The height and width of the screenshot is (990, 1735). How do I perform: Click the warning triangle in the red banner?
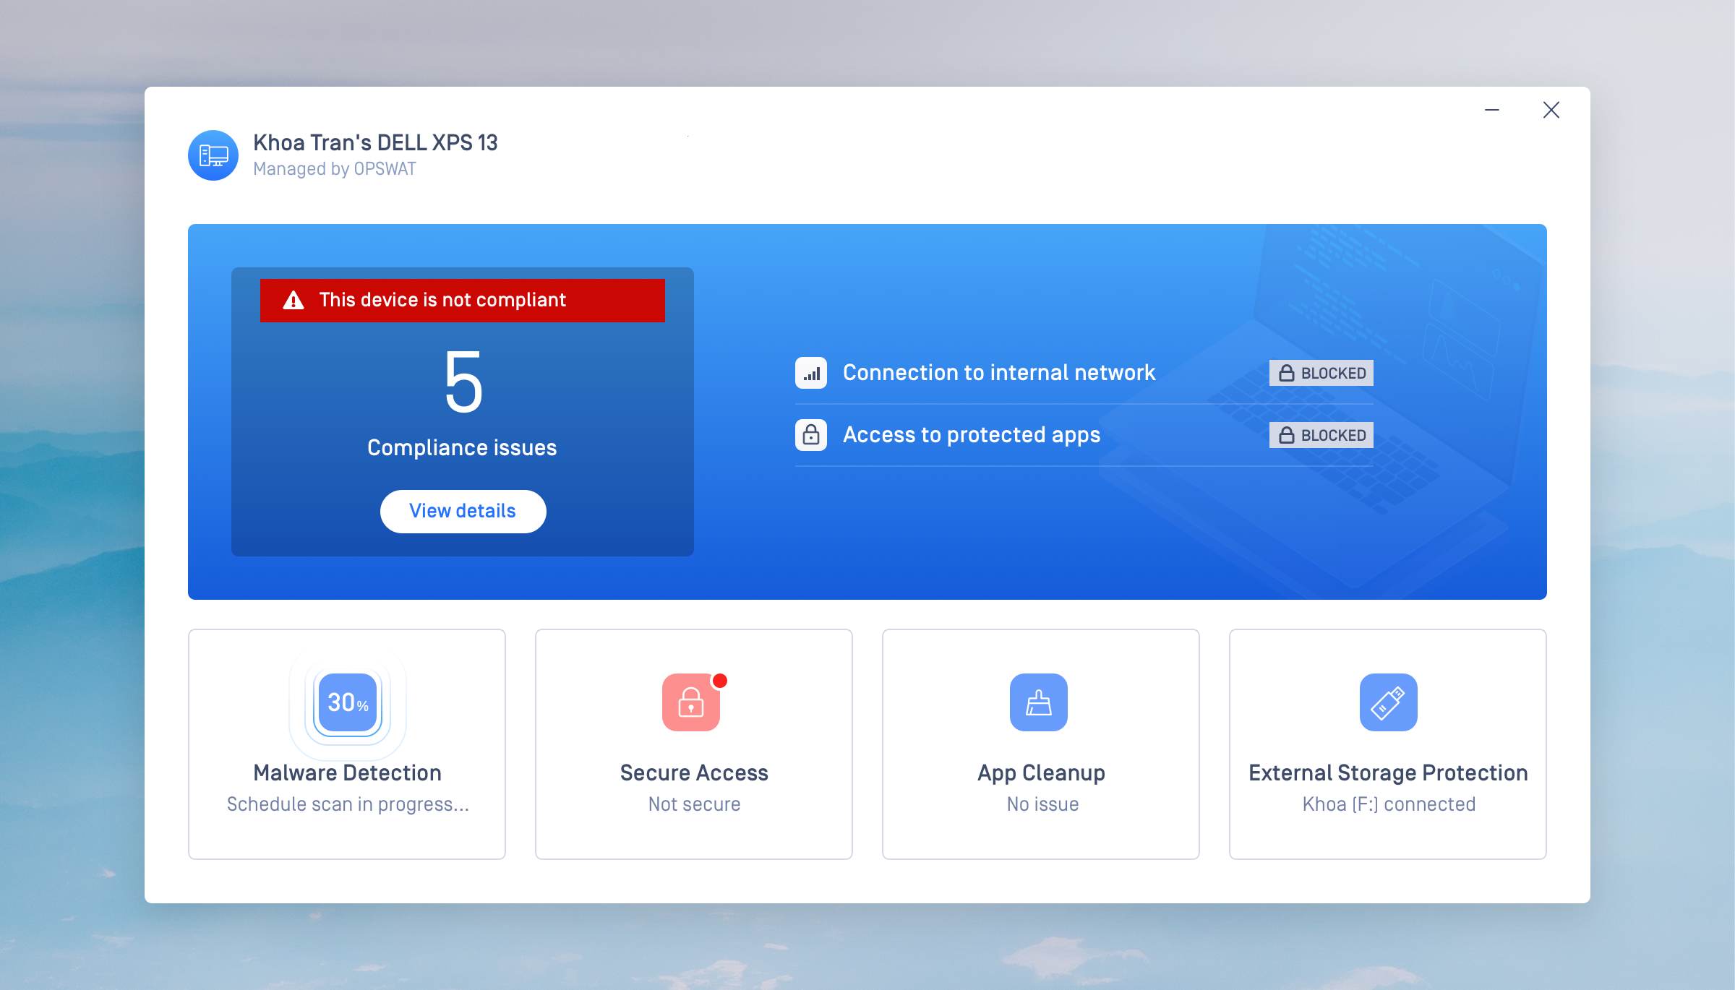pos(294,301)
